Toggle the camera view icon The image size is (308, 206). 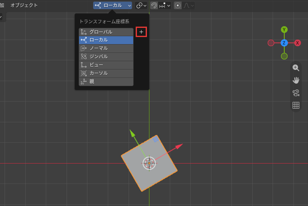[296, 93]
